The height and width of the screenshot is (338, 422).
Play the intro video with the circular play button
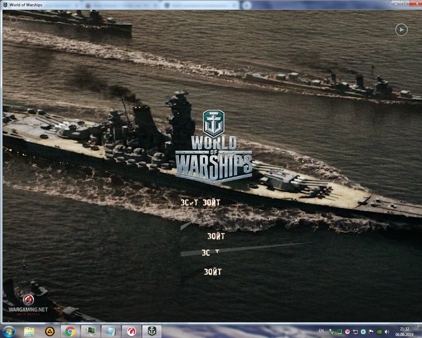click(x=401, y=30)
